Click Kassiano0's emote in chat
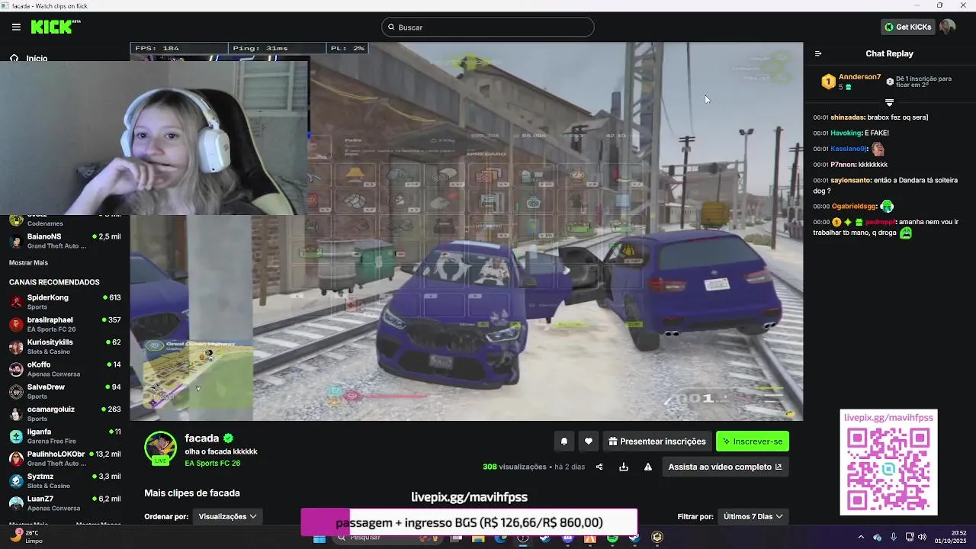This screenshot has width=976, height=549. (x=878, y=149)
